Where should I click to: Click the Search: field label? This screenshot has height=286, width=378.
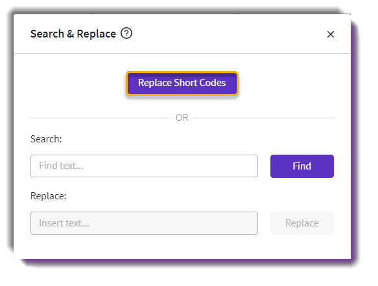point(46,139)
